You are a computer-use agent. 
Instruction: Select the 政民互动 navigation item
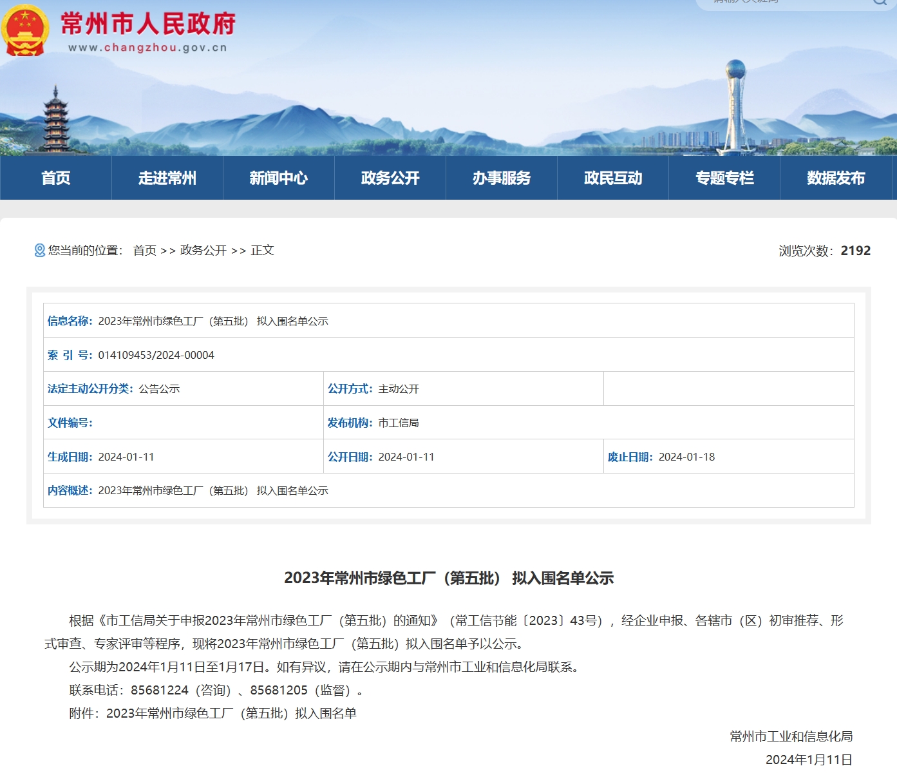pyautogui.click(x=613, y=178)
